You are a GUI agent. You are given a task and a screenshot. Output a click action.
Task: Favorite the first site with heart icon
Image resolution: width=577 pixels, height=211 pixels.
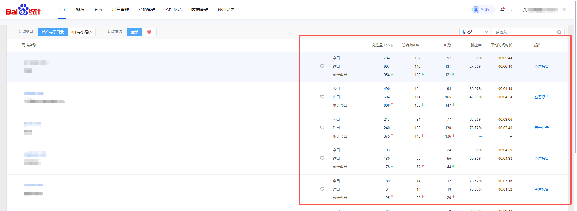[x=322, y=66]
